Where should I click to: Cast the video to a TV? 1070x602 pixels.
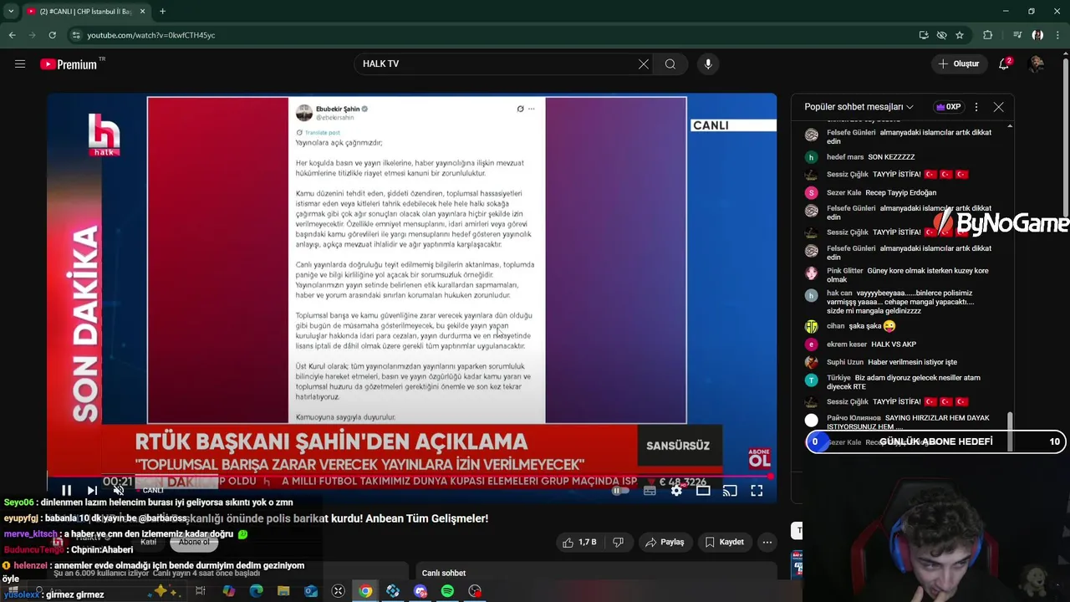730,491
